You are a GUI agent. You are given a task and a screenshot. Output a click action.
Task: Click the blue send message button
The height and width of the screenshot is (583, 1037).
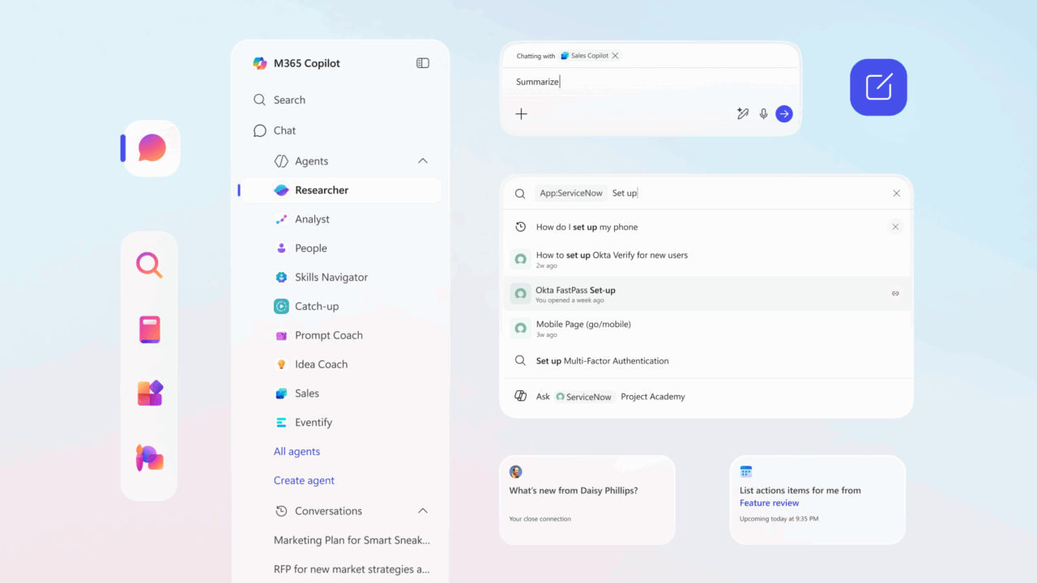[783, 113]
